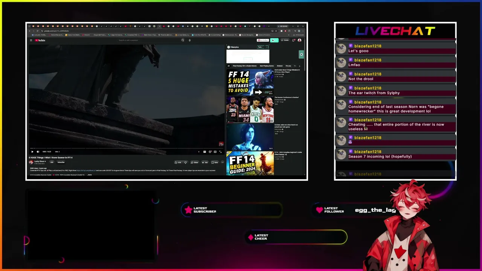The height and width of the screenshot is (271, 482).
Task: Click the "The ear twitch from Sylphy" chat message
Action: 374,93
